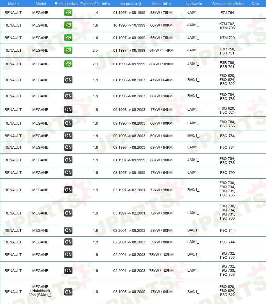This screenshot has width=266, height=304.
Task: Click MEGANE in the K7M 720 row
Action: 40,38
